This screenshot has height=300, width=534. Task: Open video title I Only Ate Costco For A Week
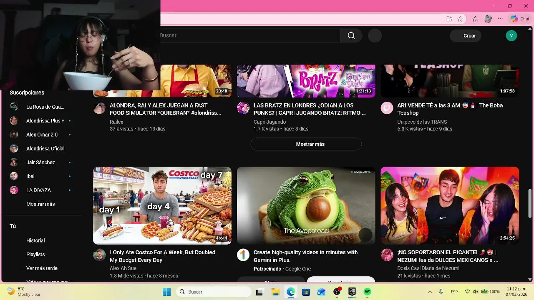163,256
